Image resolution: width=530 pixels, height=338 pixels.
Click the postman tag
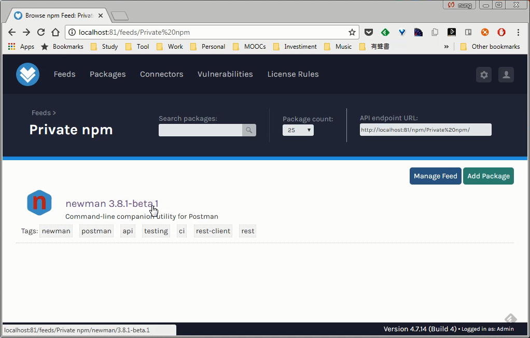[96, 231]
